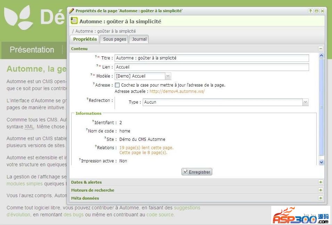Click into the Titre input field
332x225 pixels.
click(x=212, y=58)
